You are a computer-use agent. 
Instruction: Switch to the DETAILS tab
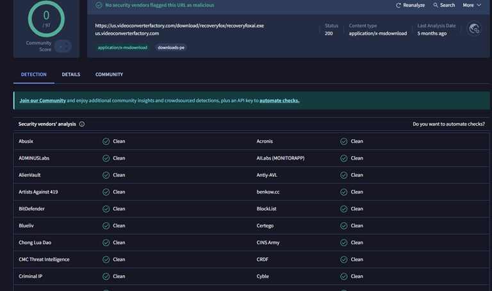coord(71,74)
